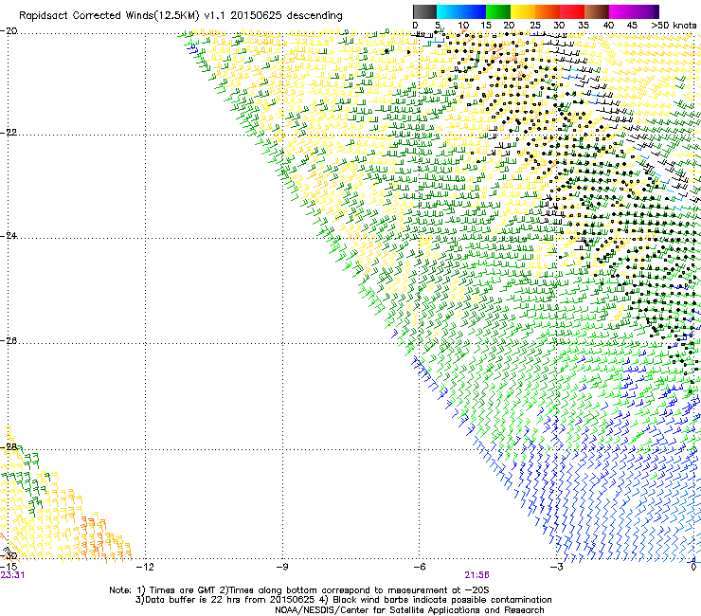Click the '-3' longitude axis label
This screenshot has height=616, width=701.
(x=556, y=567)
